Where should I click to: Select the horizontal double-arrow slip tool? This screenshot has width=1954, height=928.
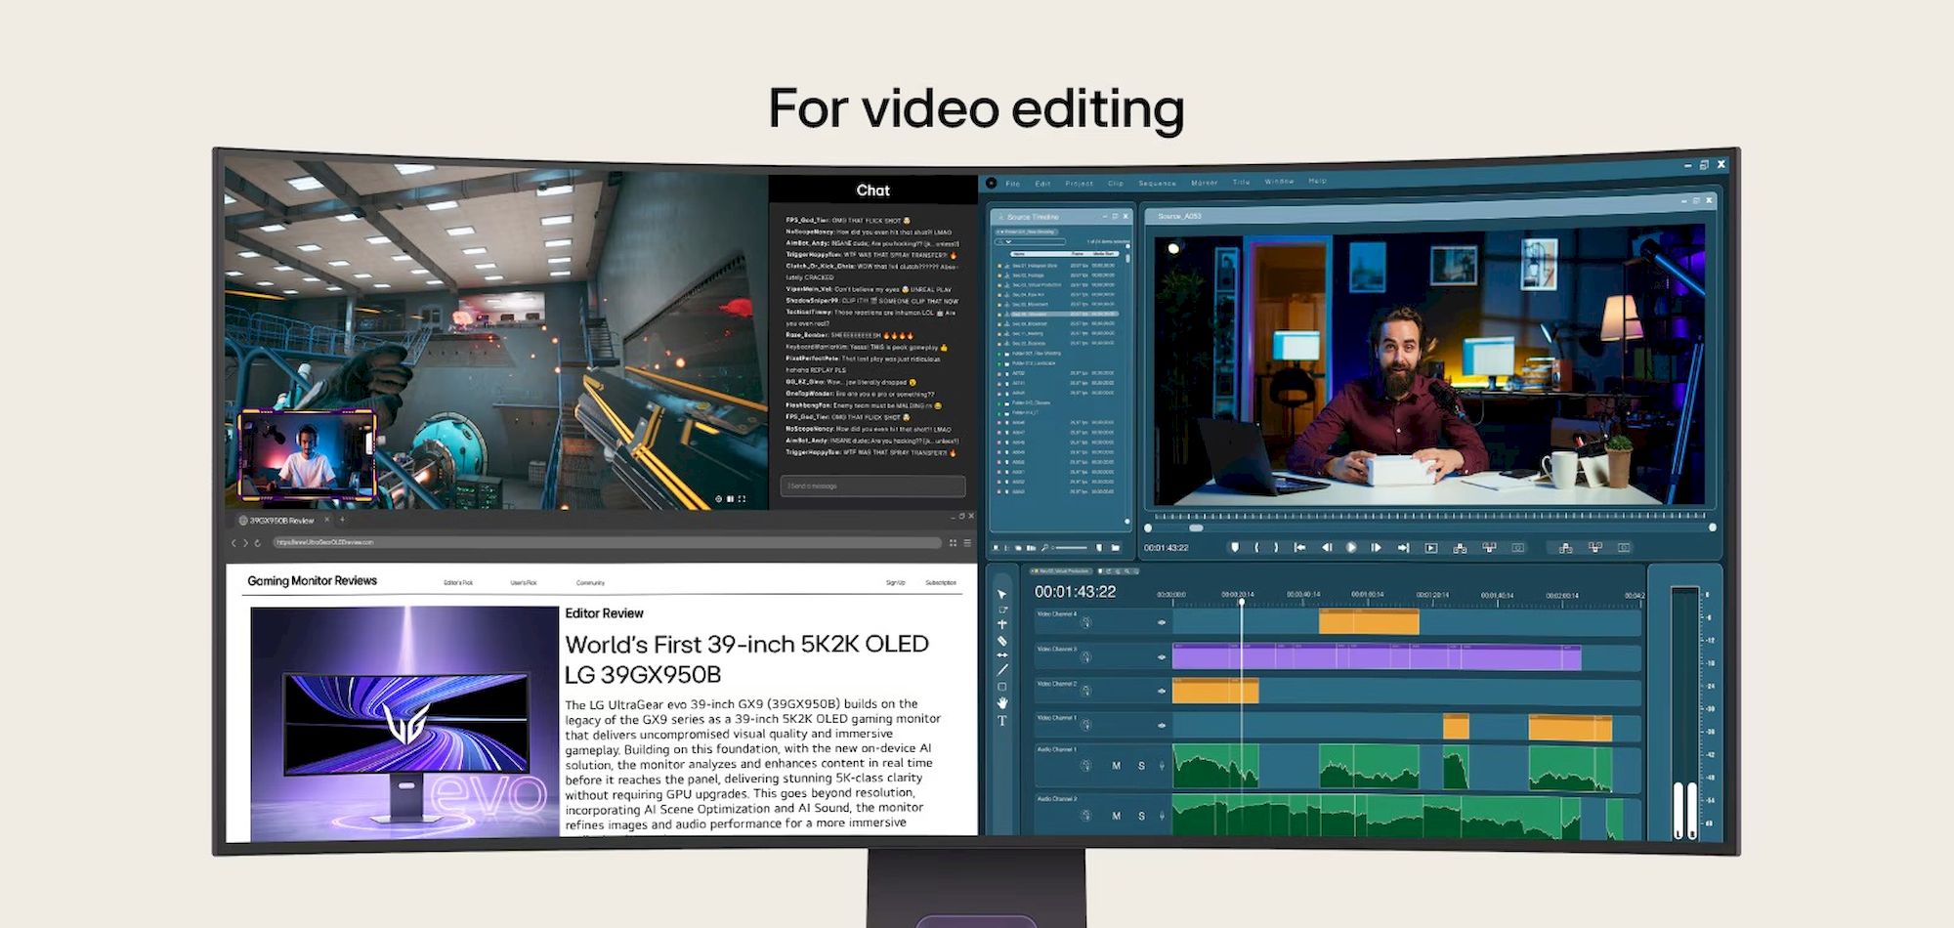pyautogui.click(x=1001, y=654)
